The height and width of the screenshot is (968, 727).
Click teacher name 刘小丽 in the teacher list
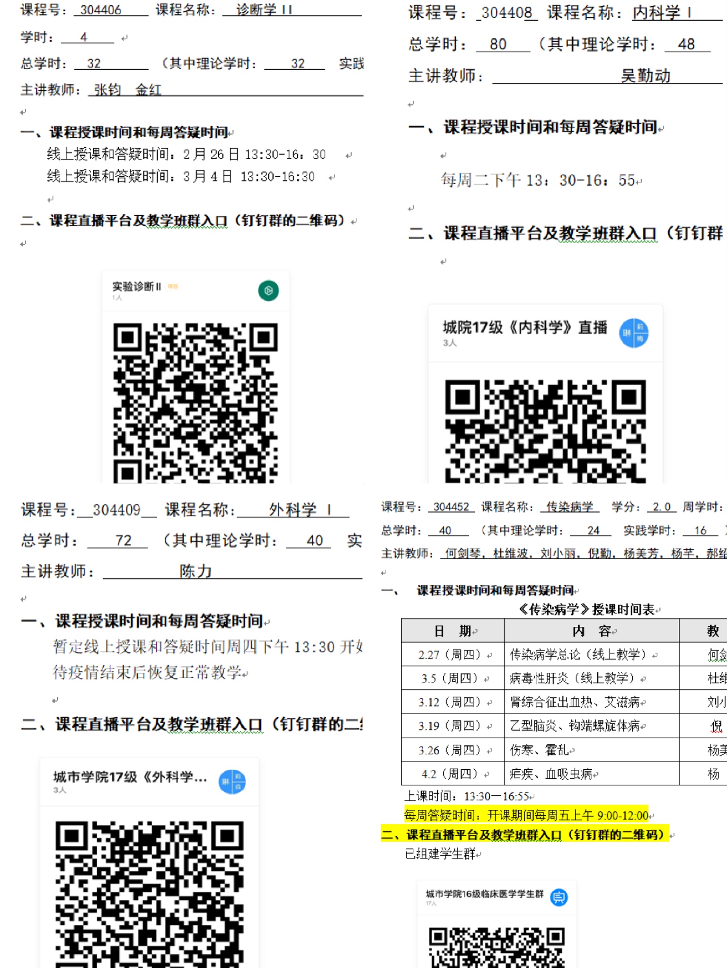[x=559, y=553]
